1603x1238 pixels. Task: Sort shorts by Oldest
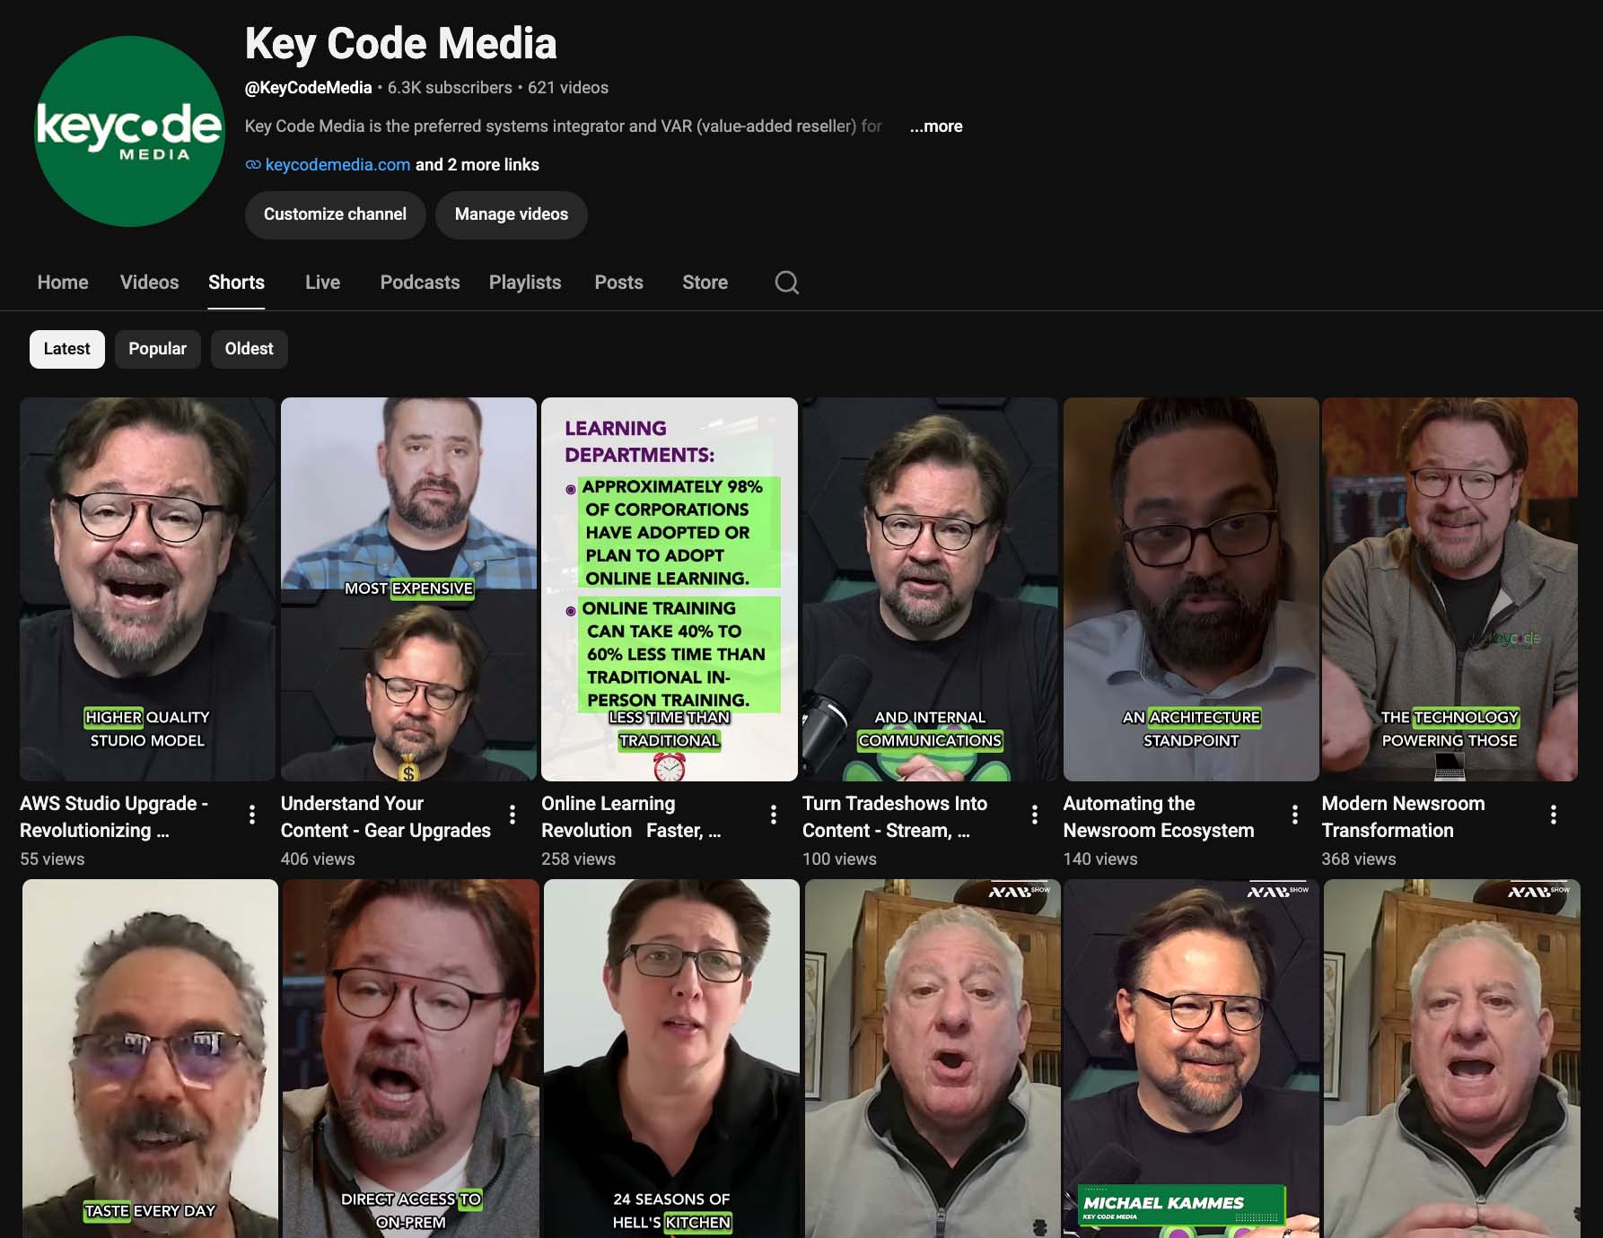coord(250,349)
